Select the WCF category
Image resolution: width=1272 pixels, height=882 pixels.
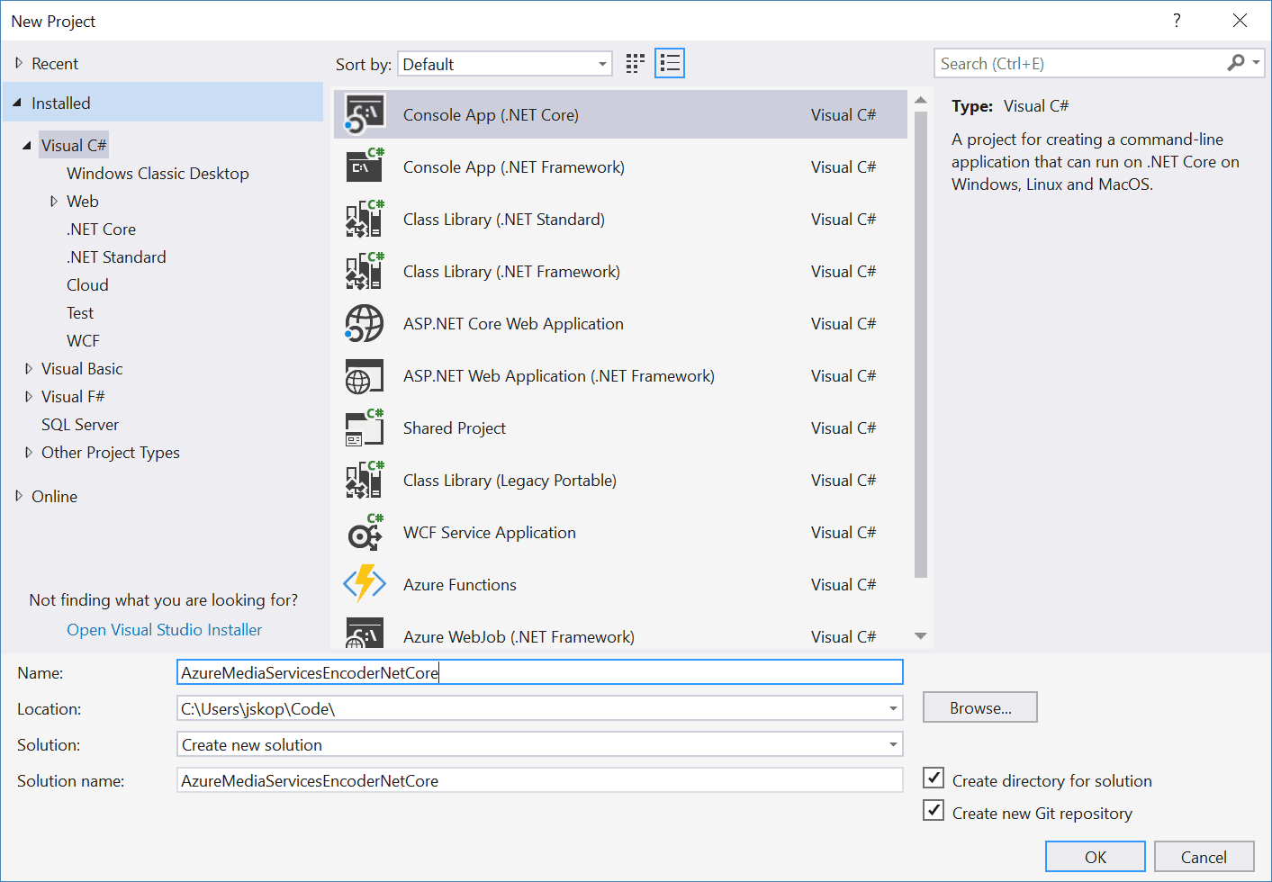pos(83,340)
